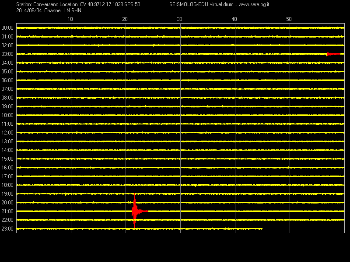350x262 pixels.
Task: Click the minute 10 axis label
Action: pos(70,19)
